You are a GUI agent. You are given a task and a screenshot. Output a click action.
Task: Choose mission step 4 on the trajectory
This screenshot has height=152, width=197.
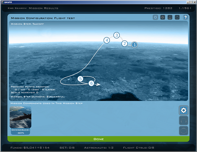point(107,40)
